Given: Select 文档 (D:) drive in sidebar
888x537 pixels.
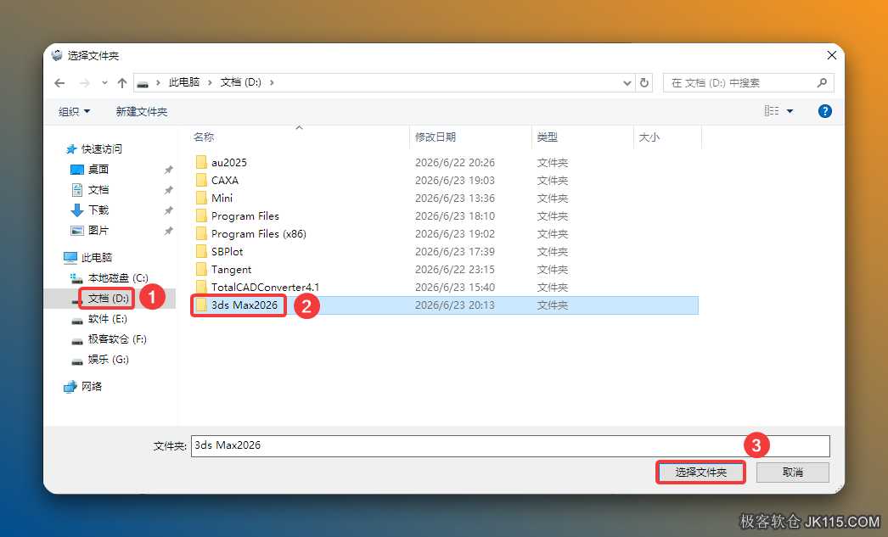Looking at the screenshot, I should coord(108,299).
